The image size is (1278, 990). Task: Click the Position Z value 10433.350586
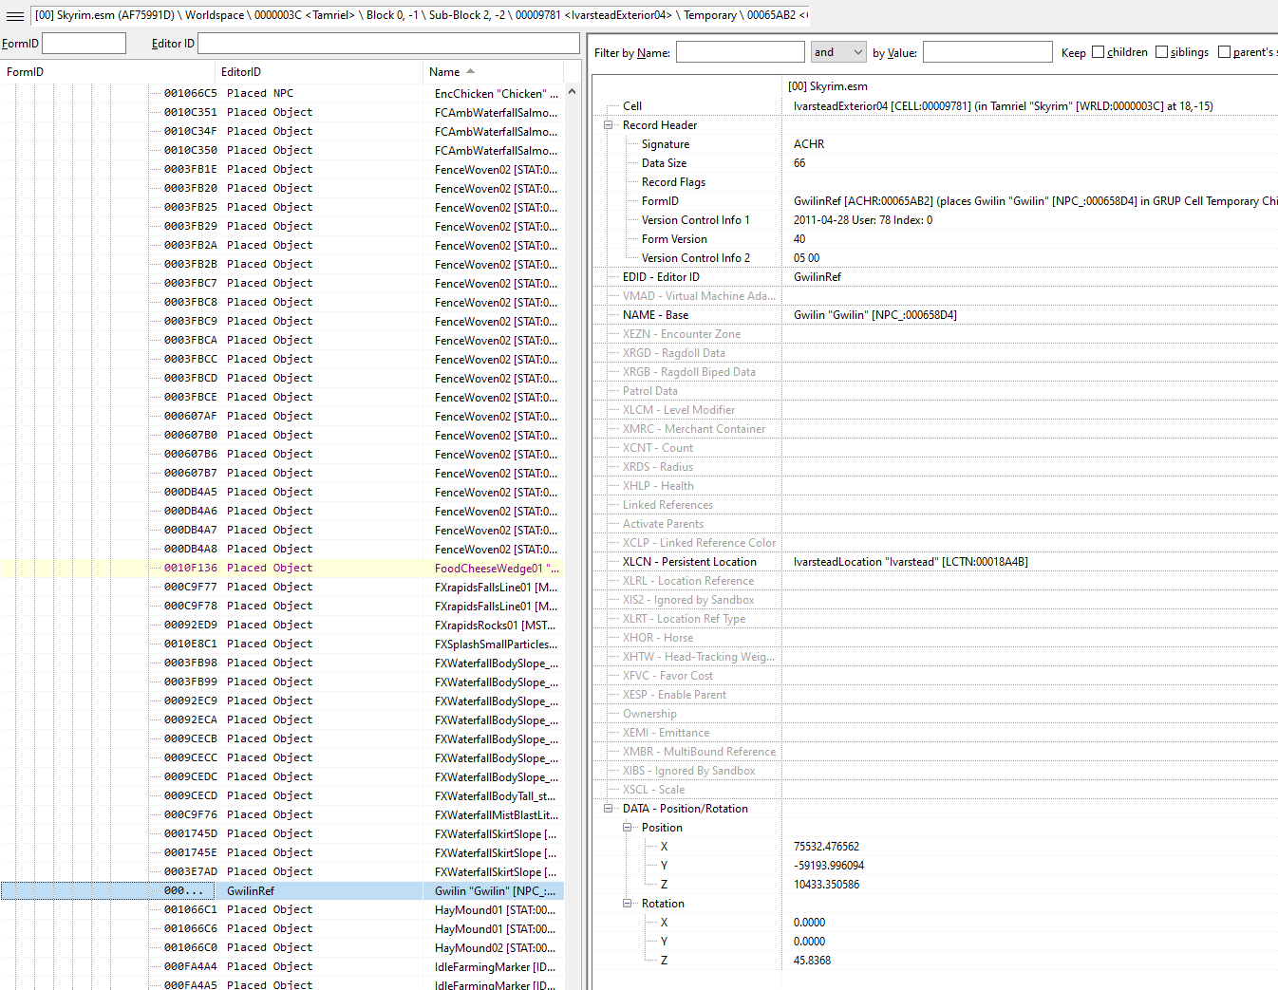pos(826,885)
